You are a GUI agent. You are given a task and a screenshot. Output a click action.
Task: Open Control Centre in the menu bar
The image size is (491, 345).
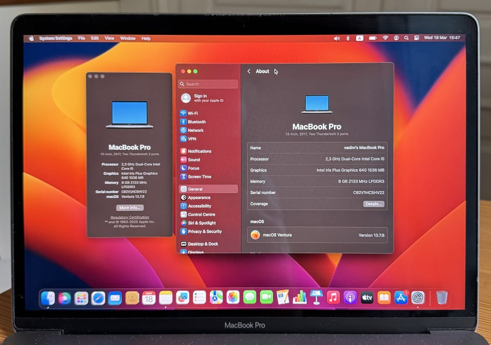[x=416, y=38]
